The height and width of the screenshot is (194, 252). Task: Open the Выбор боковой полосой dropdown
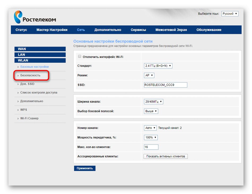(151, 111)
